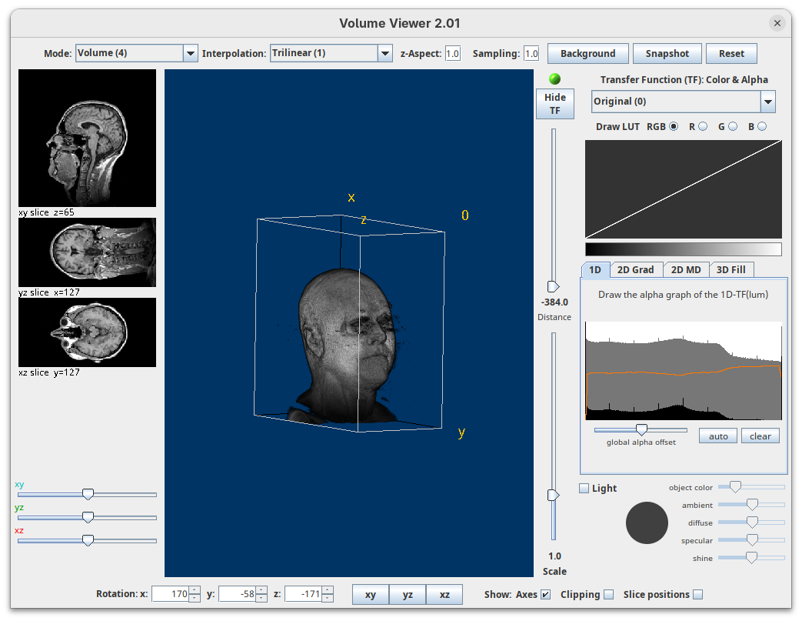Switch to the 2D Grad tab
This screenshot has height=621, width=802.
(x=635, y=269)
